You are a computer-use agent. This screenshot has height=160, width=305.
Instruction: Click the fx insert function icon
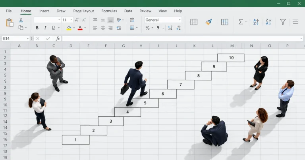(58, 39)
